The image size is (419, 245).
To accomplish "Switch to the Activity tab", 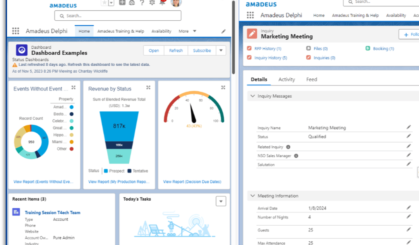I will tap(286, 79).
